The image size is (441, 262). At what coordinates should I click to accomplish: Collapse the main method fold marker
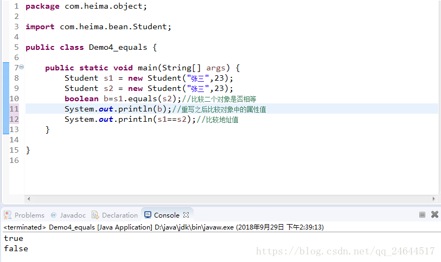[x=22, y=67]
